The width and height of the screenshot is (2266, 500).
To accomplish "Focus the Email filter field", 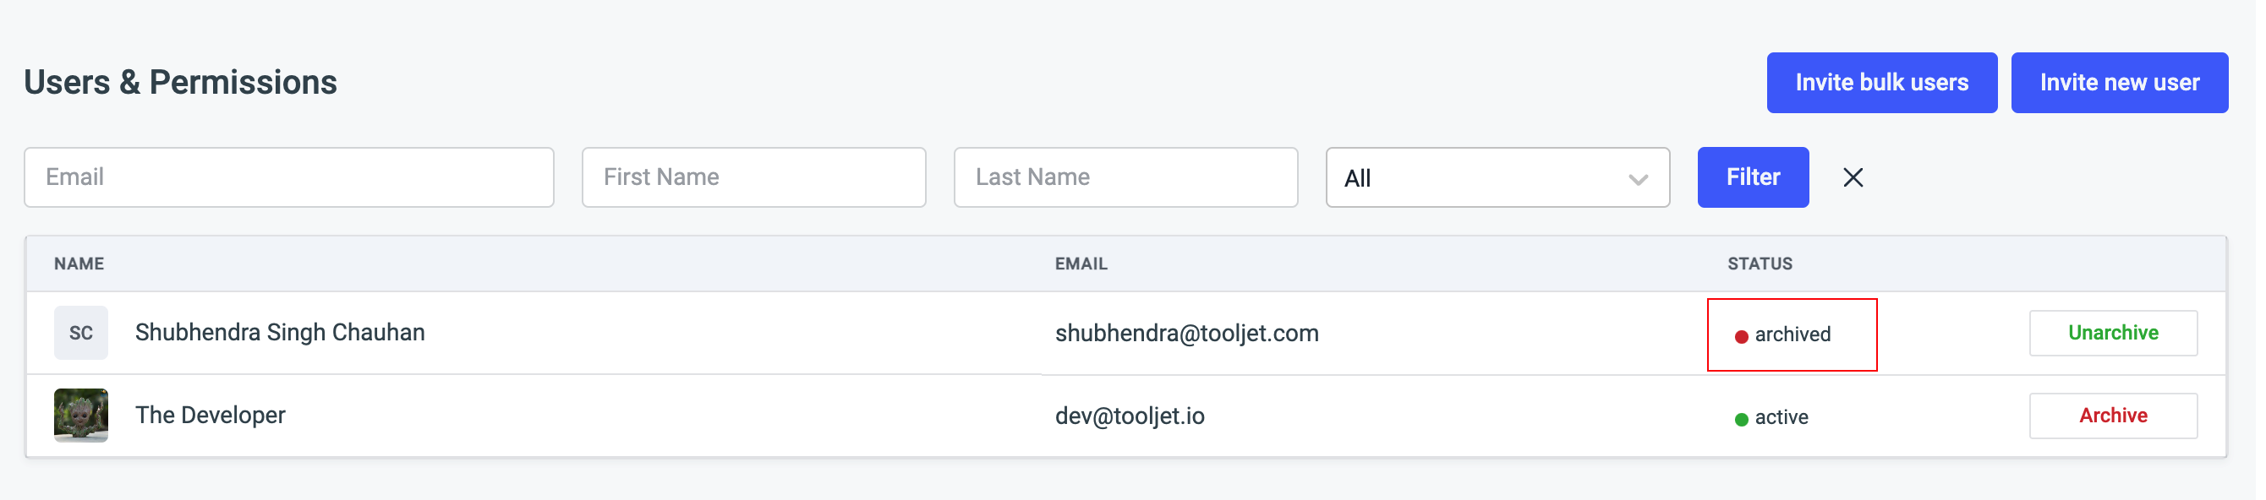I will click(288, 177).
